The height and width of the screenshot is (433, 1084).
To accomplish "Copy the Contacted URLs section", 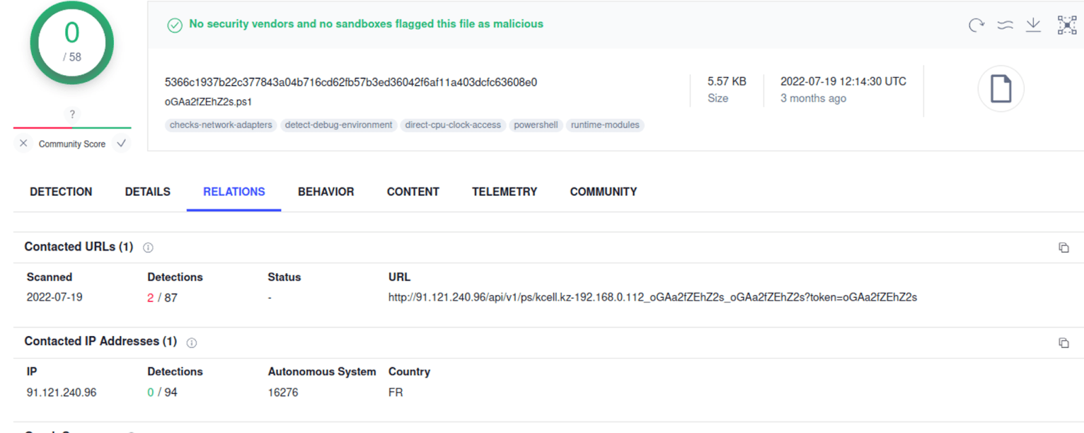I will 1064,248.
